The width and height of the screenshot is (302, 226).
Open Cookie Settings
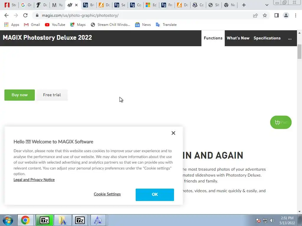tap(107, 194)
